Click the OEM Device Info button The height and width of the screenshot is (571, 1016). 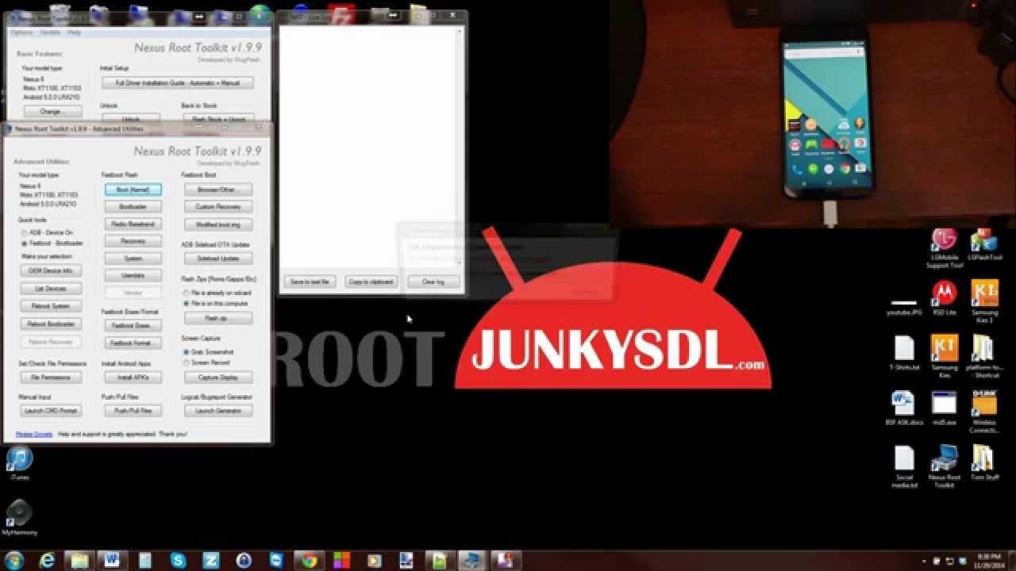point(51,271)
